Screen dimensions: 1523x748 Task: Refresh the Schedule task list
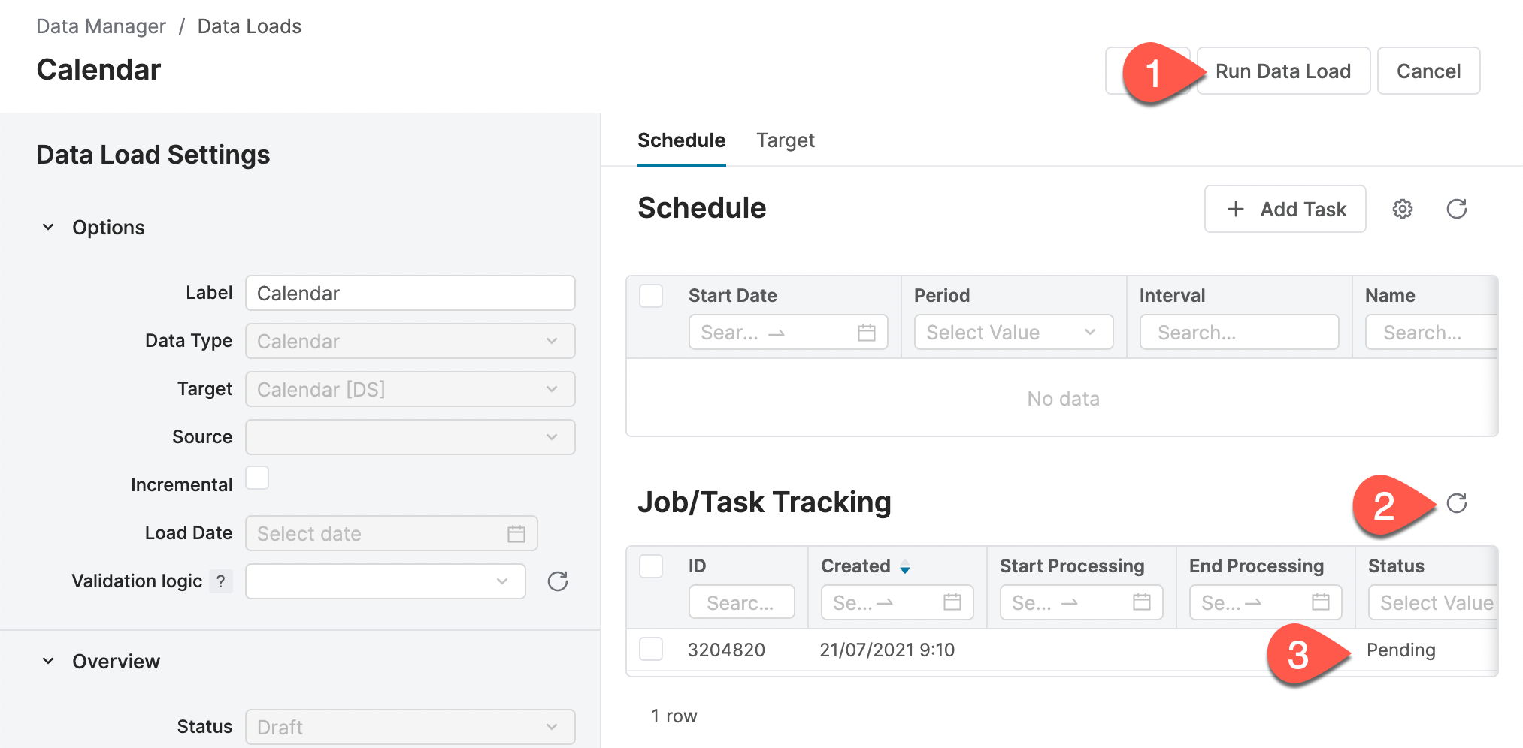[x=1457, y=209]
